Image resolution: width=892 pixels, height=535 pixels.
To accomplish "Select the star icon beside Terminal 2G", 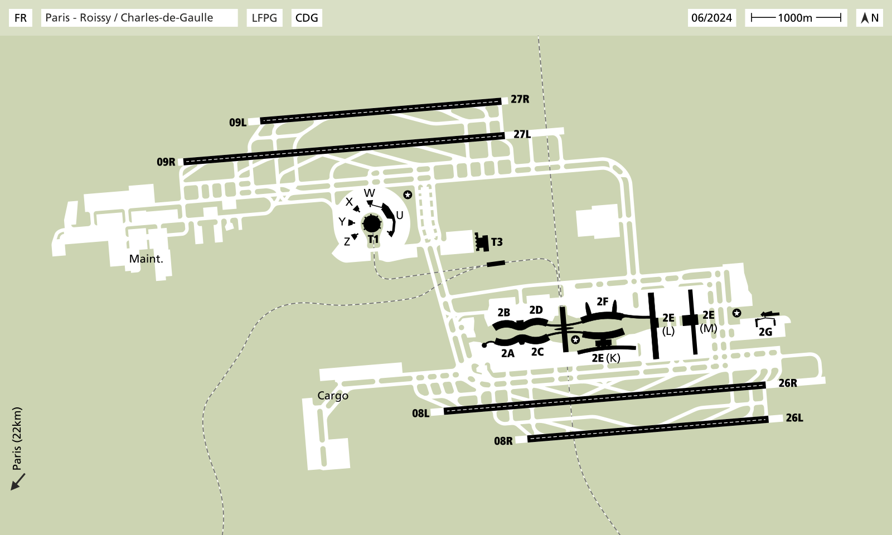I will point(736,313).
